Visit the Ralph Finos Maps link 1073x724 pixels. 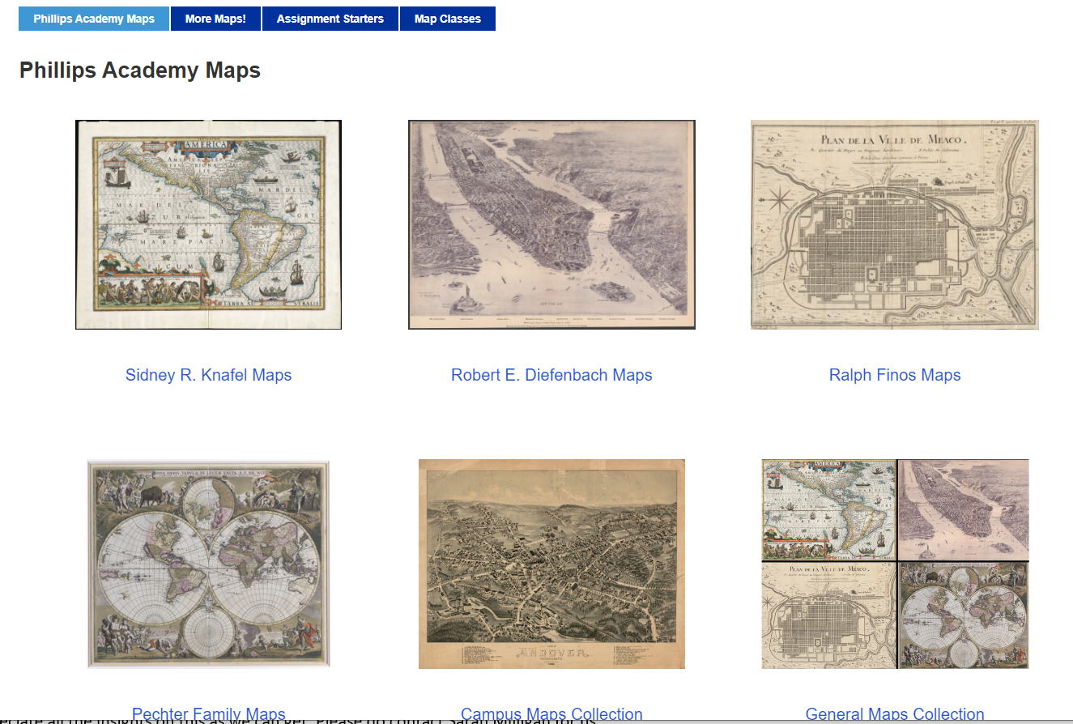(895, 375)
